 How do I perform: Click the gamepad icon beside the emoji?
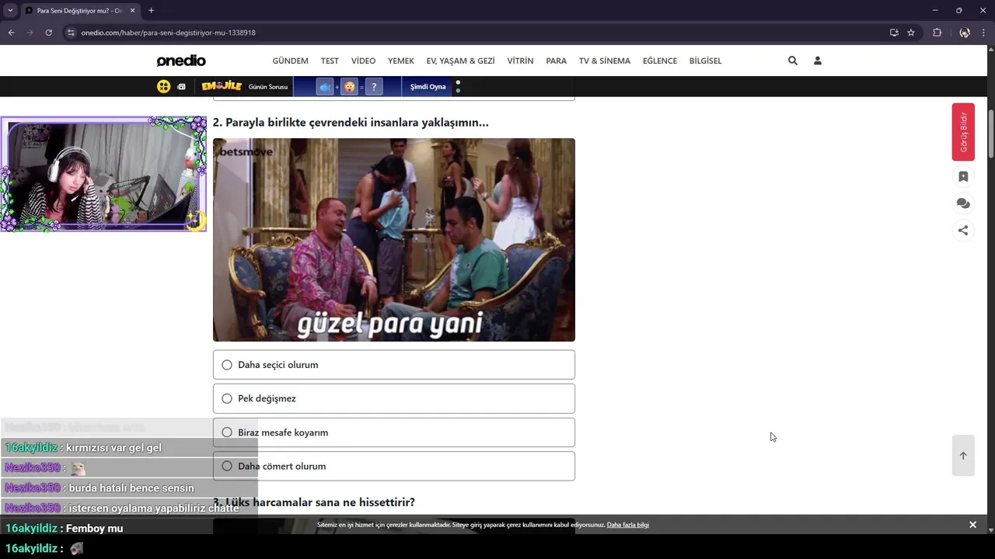[x=181, y=86]
